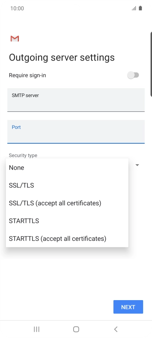Toggle the Require sign-in switch

point(133,75)
